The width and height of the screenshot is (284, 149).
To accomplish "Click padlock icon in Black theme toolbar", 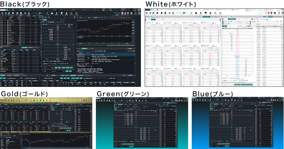I will pyautogui.click(x=66, y=13).
